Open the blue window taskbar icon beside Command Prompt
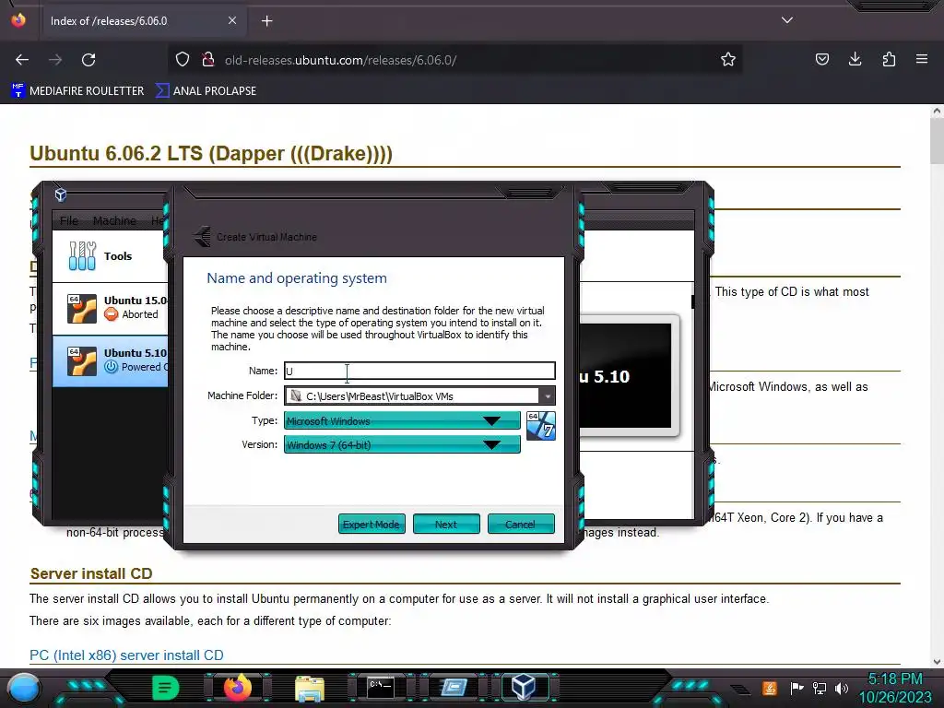Image resolution: width=944 pixels, height=708 pixels. coord(453,687)
